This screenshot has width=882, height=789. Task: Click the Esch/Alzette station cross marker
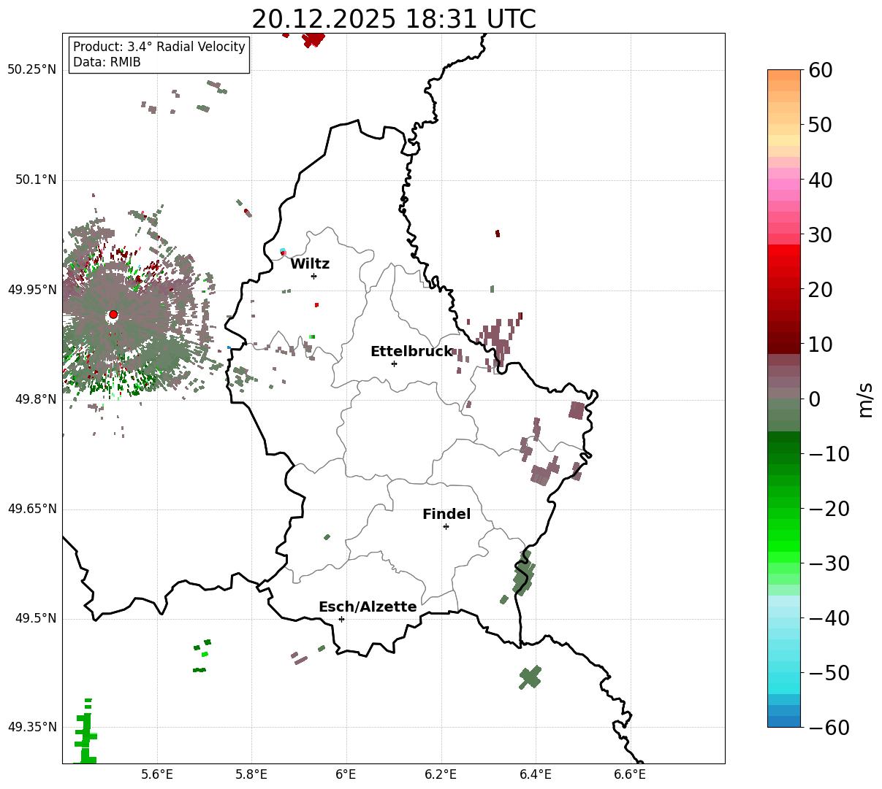pos(341,619)
